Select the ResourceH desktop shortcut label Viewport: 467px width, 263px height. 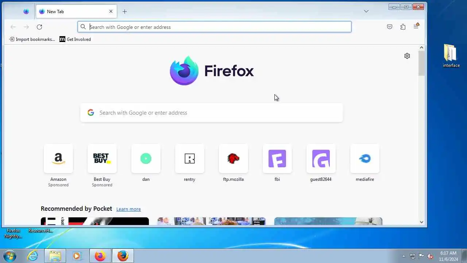pyautogui.click(x=40, y=230)
